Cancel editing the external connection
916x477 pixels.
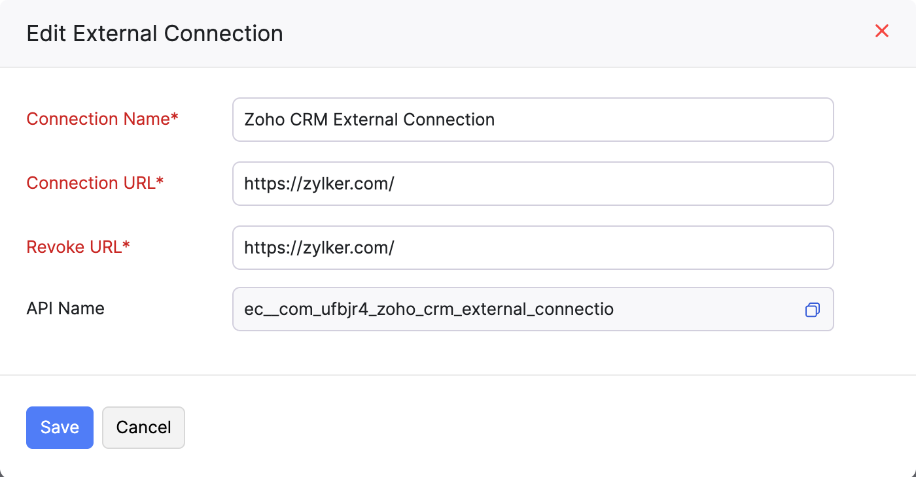143,427
